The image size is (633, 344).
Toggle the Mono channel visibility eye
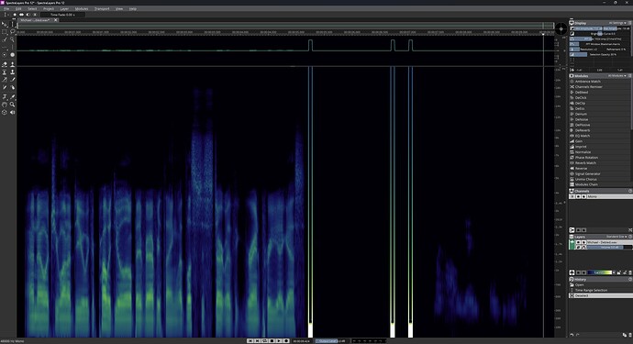(x=578, y=196)
